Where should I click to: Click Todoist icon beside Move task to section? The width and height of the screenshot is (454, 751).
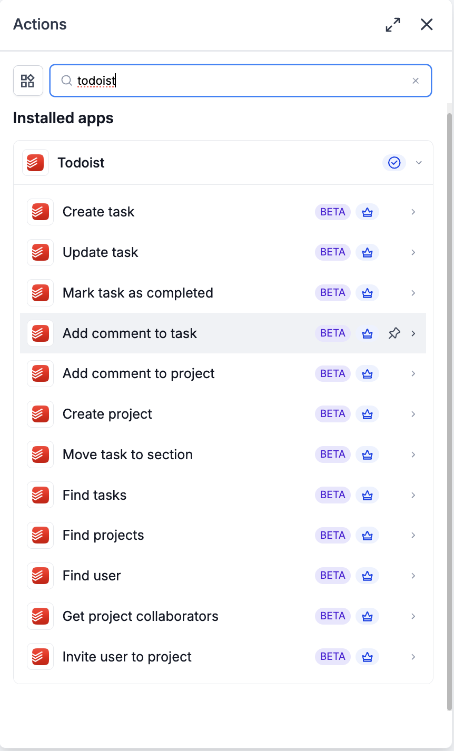pyautogui.click(x=40, y=454)
